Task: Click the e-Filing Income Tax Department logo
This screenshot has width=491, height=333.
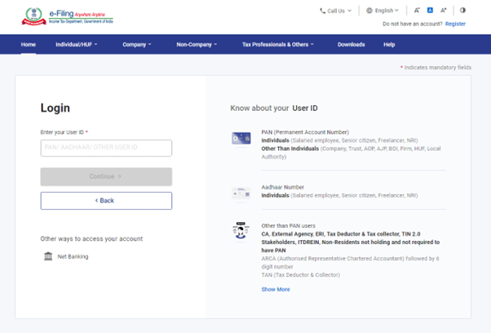Action: click(67, 16)
